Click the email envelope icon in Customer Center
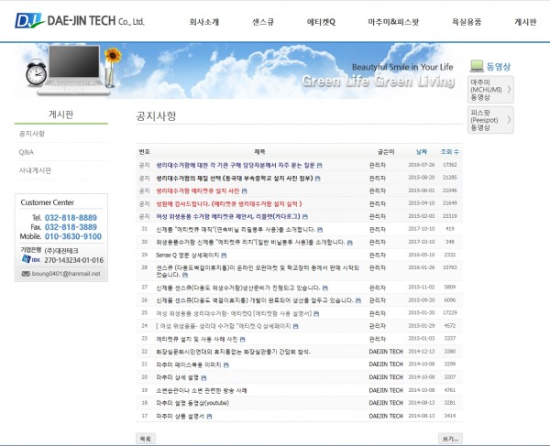Image resolution: width=550 pixels, height=446 pixels. 27,272
